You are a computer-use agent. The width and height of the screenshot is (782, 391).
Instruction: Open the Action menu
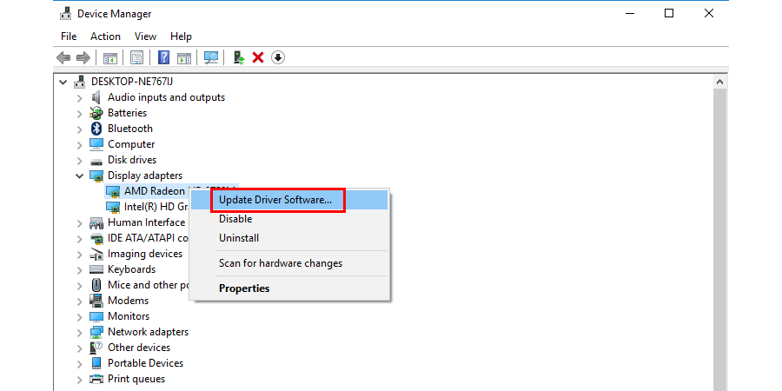tap(105, 36)
